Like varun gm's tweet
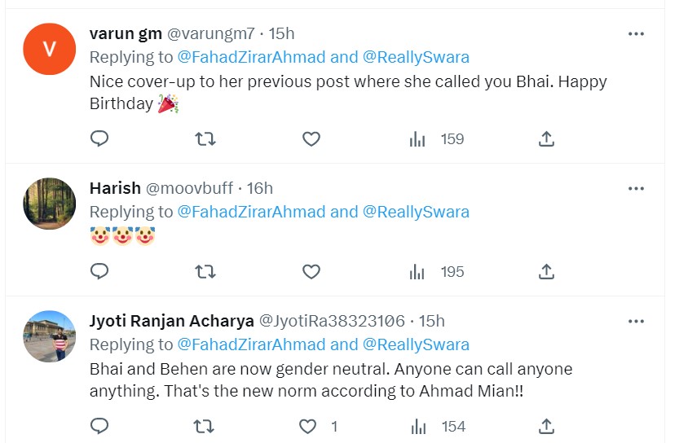The image size is (688, 443). pyautogui.click(x=311, y=139)
